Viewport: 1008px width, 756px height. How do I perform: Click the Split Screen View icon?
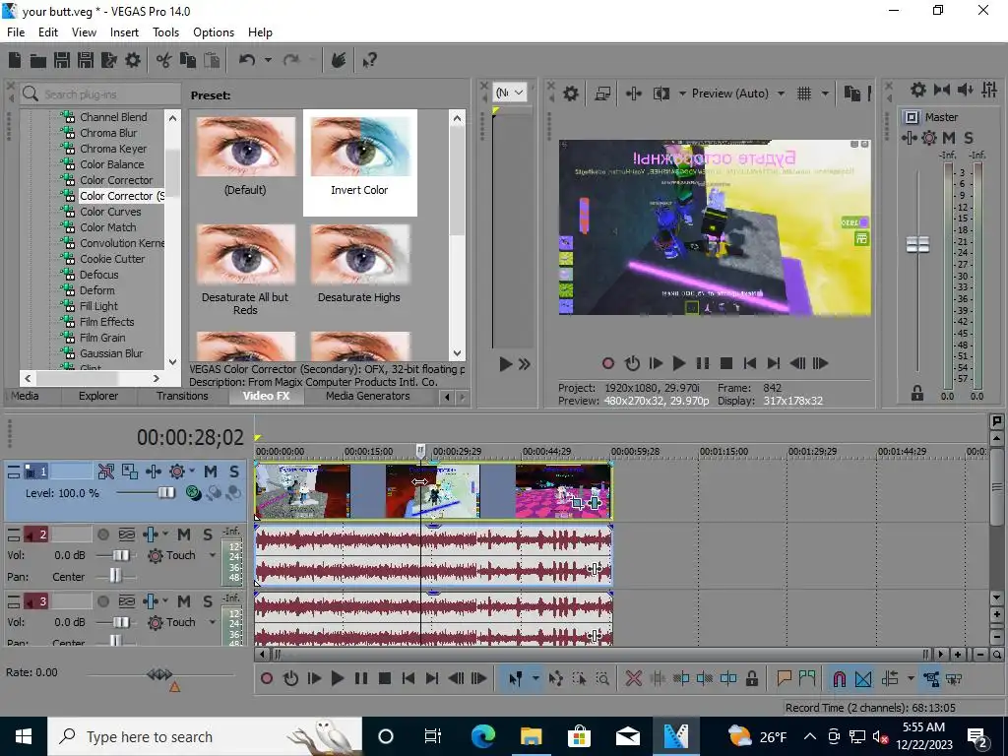661,94
